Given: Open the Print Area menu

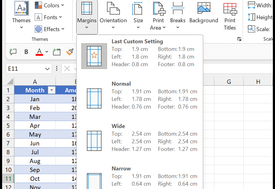Looking at the screenshot, I should coord(158,16).
